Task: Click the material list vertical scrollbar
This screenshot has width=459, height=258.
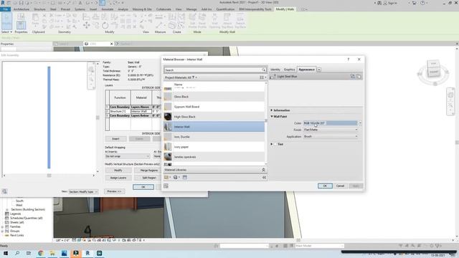Action: 266,120
